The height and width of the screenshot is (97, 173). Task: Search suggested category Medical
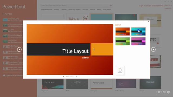tap(92, 9)
